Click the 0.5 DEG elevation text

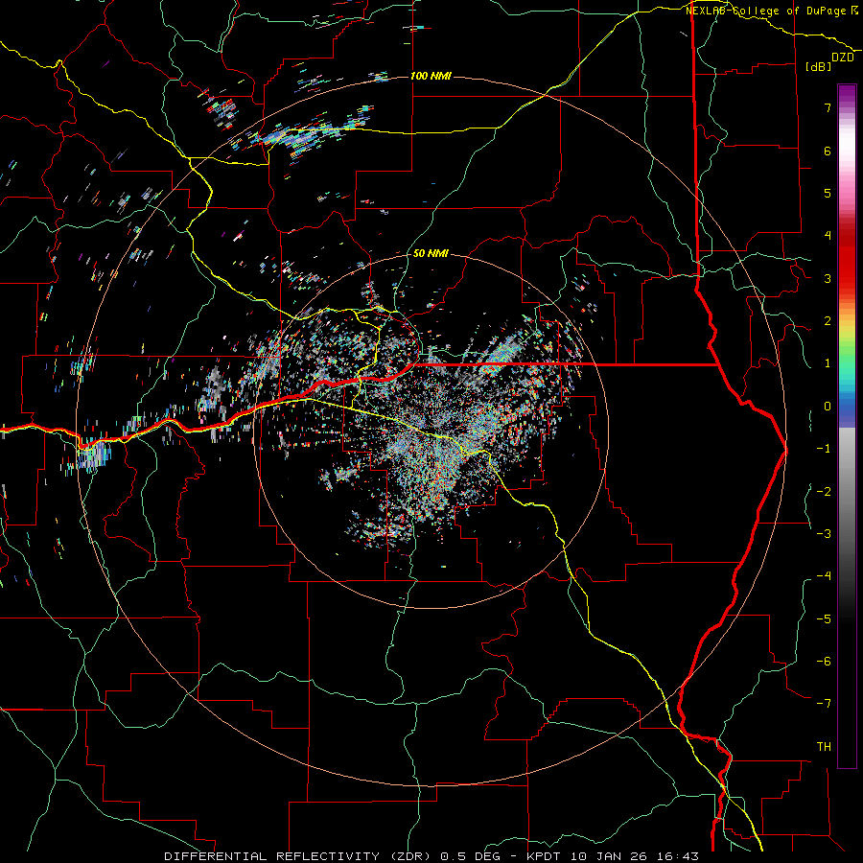(470, 856)
